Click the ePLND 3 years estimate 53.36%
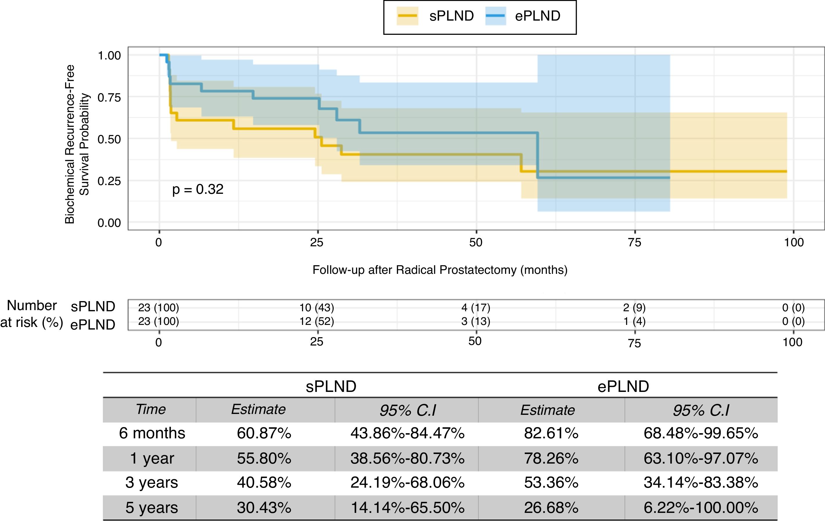Screen dimensions: 825x521 (551, 483)
